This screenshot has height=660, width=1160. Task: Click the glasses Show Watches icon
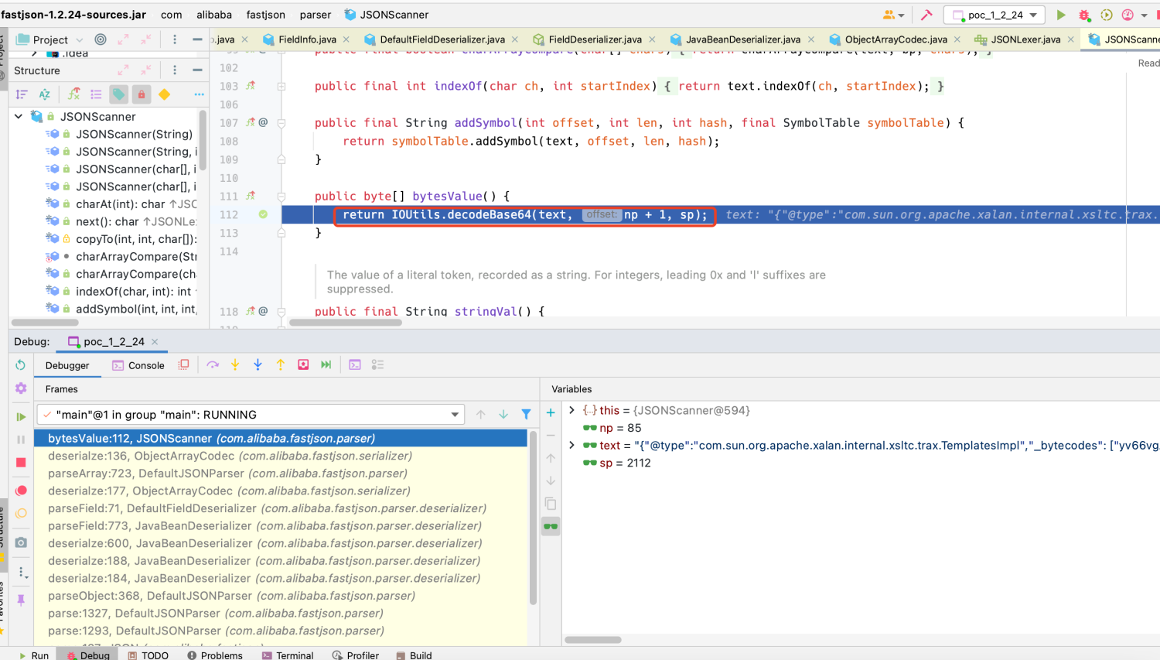(551, 527)
